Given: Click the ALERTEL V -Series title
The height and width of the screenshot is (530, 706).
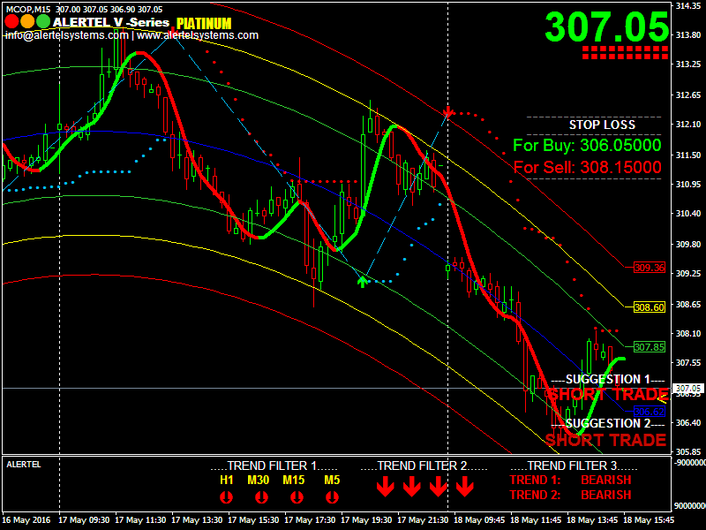Looking at the screenshot, I should tap(111, 22).
